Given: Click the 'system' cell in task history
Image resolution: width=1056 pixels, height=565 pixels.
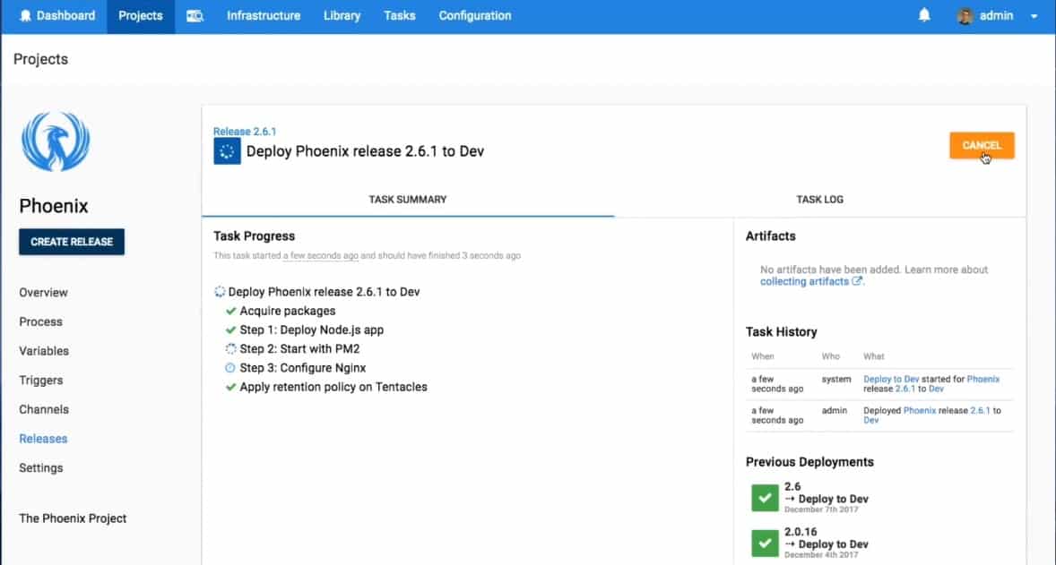Looking at the screenshot, I should (x=836, y=380).
